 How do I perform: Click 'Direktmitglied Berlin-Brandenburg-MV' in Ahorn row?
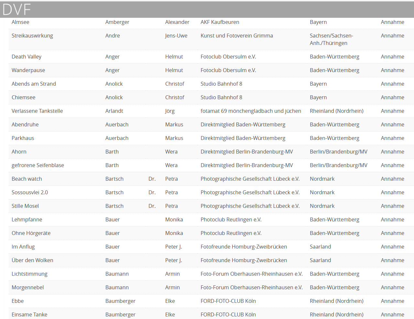coord(247,152)
